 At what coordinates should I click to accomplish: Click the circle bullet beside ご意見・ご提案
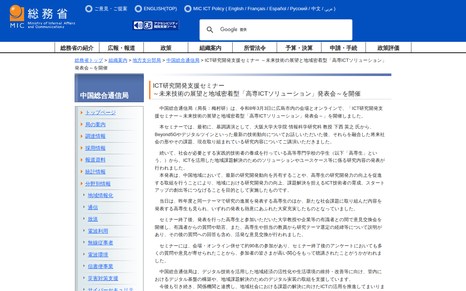tap(89, 9)
